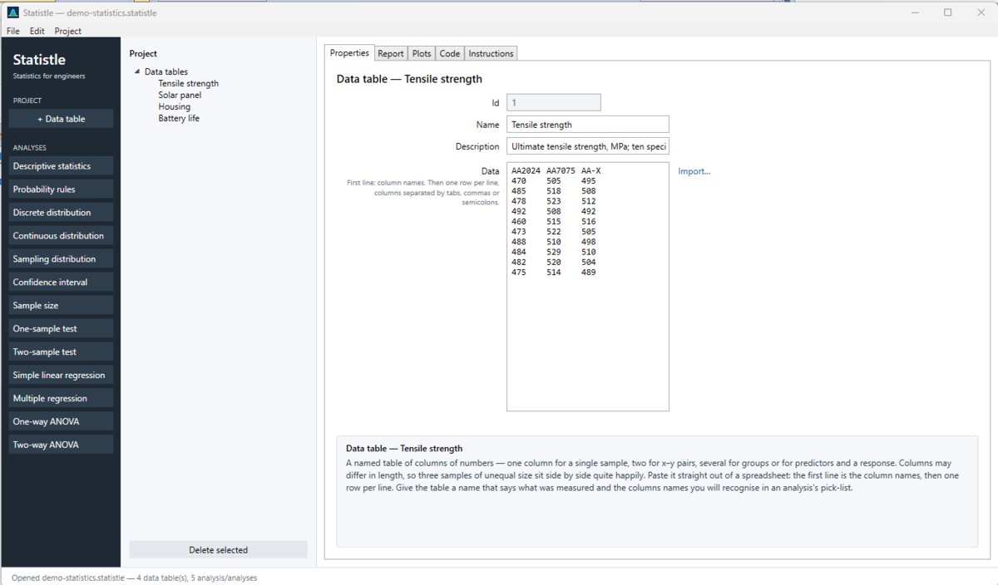Start a Probability rules analysis
Viewport: 998px width, 585px height.
[61, 189]
